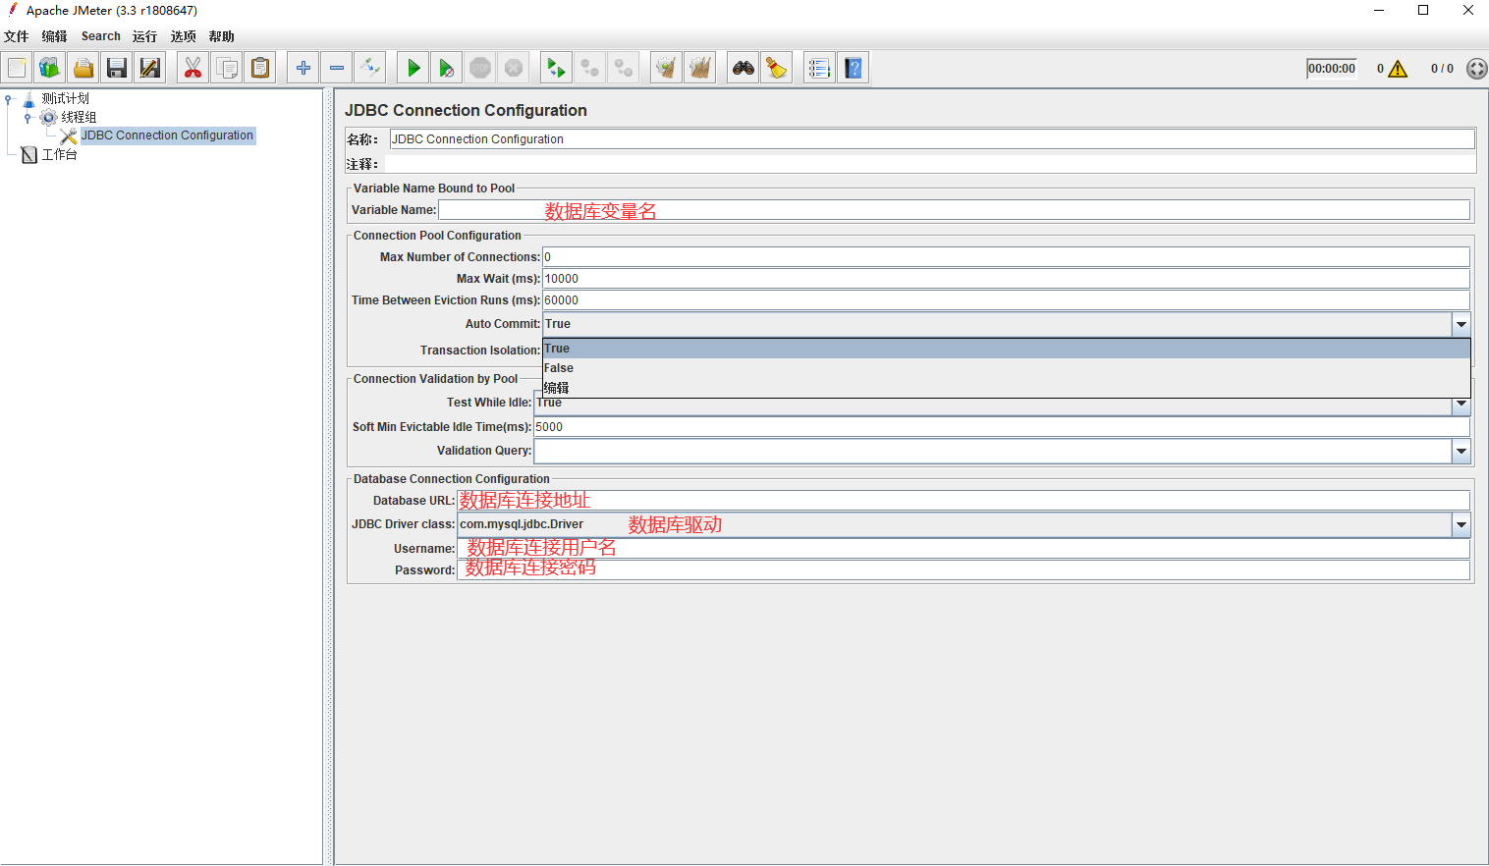Click the binoculars Search icon
The image size is (1489, 866).
pos(744,68)
